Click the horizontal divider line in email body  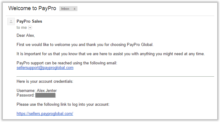115,77
